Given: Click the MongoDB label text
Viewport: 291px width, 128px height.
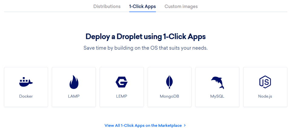Looking at the screenshot, I should point(169,96).
